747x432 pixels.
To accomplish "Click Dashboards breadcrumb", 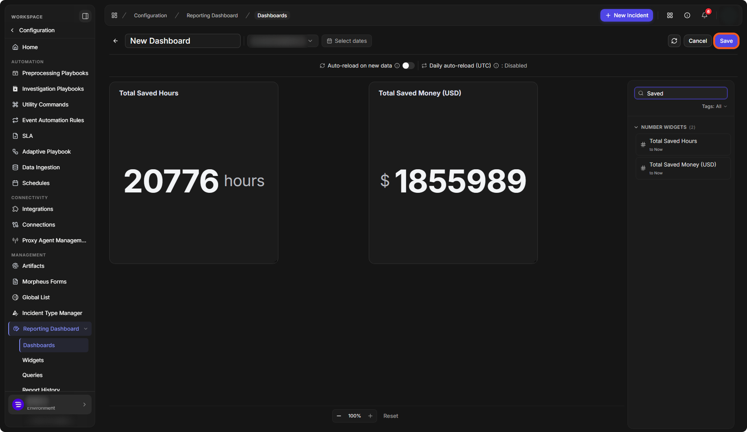I will [272, 15].
